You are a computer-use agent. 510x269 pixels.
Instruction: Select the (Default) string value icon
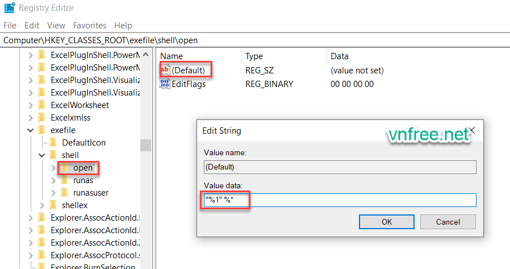click(x=165, y=71)
